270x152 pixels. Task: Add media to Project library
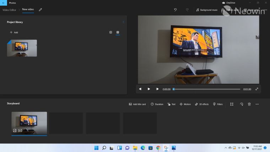14,32
